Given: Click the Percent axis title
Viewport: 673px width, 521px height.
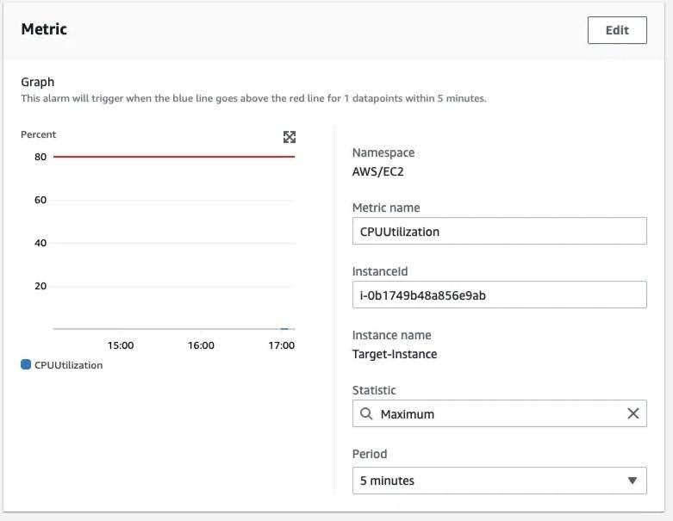Looking at the screenshot, I should pyautogui.click(x=38, y=134).
